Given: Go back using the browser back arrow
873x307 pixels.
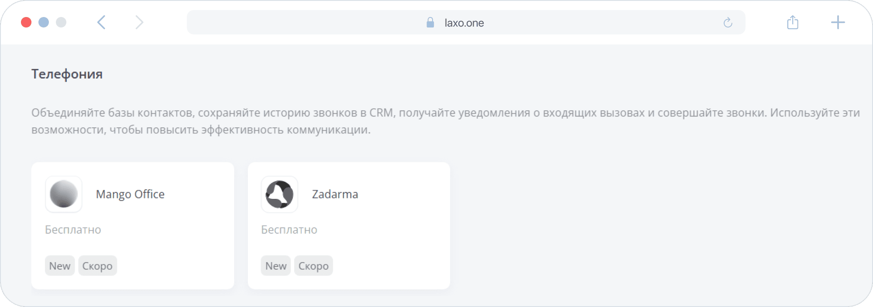Looking at the screenshot, I should click(x=101, y=22).
